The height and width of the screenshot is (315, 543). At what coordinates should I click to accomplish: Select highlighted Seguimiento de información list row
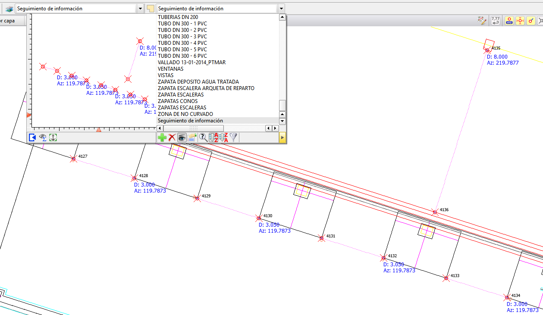pos(218,121)
